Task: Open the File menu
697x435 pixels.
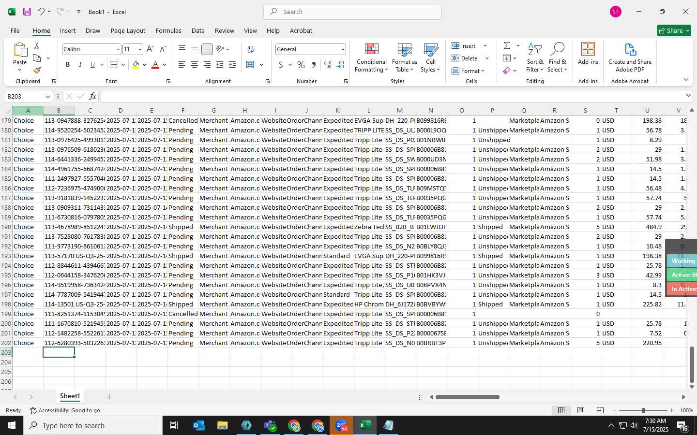Action: point(15,30)
